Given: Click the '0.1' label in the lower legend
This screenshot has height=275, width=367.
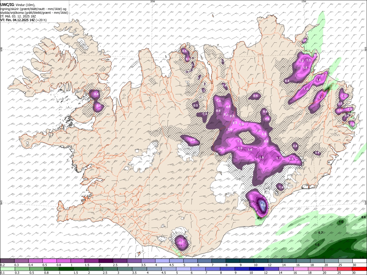Looking at the screenshot, I should [2, 273].
